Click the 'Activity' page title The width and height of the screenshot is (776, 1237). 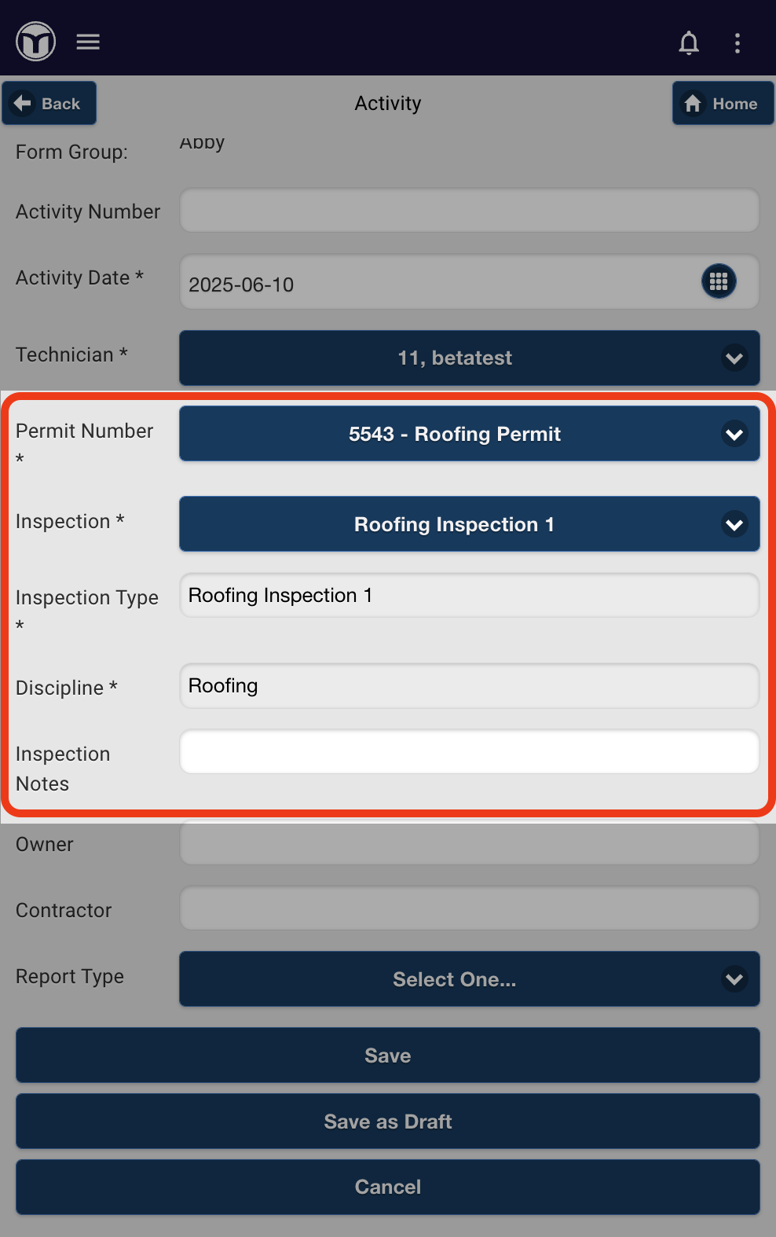click(388, 103)
